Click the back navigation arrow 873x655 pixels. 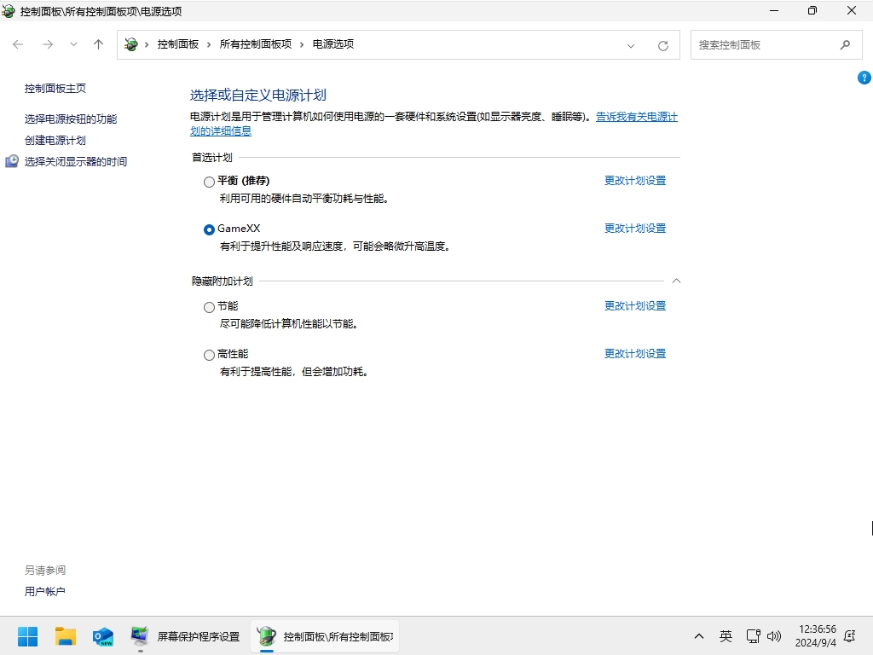[x=17, y=44]
